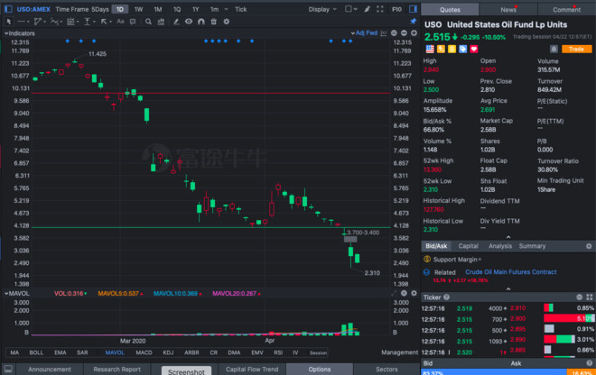Click the US flag market icon
Image resolution: width=596 pixels, height=375 pixels.
pyautogui.click(x=427, y=48)
